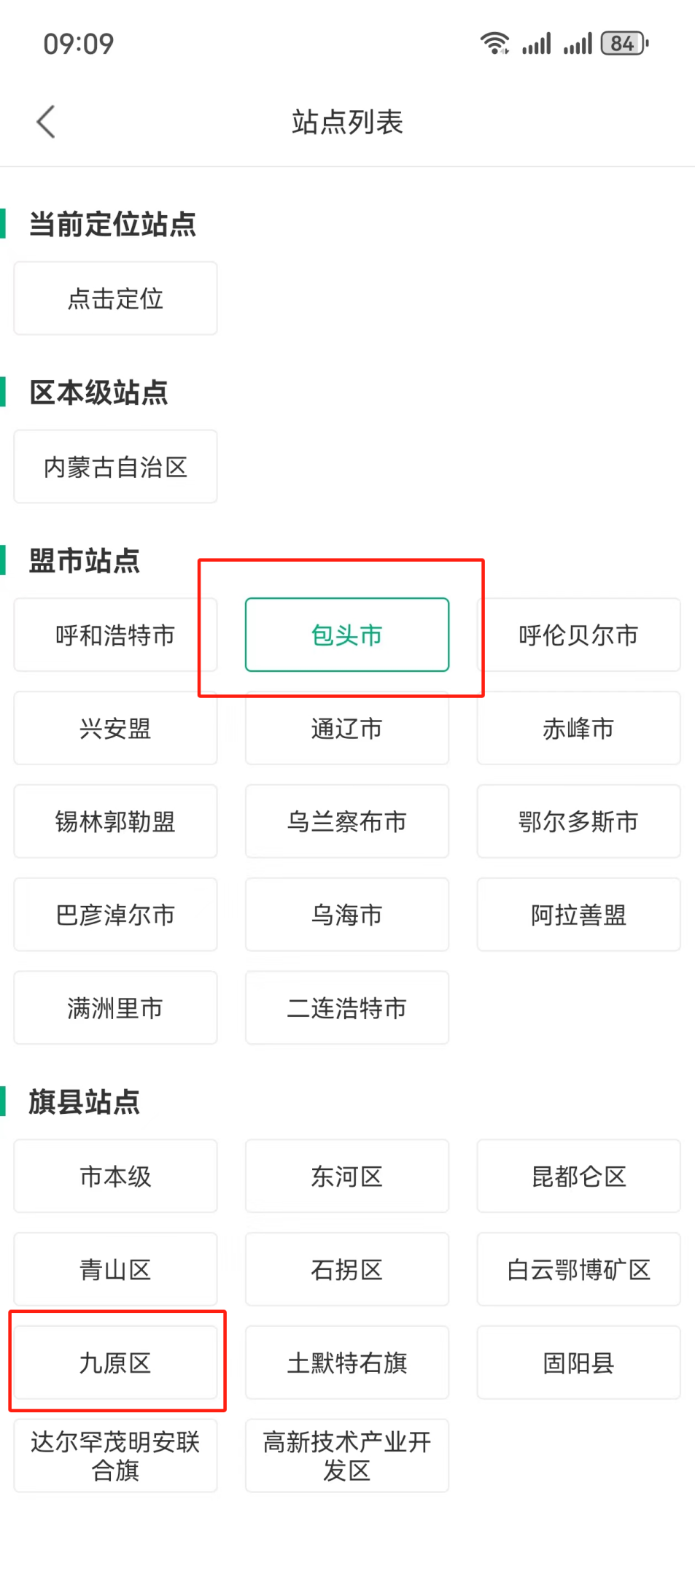The height and width of the screenshot is (1569, 695).
Task: Select 达尔罕茂明安联合旗 station
Action: 115,1456
